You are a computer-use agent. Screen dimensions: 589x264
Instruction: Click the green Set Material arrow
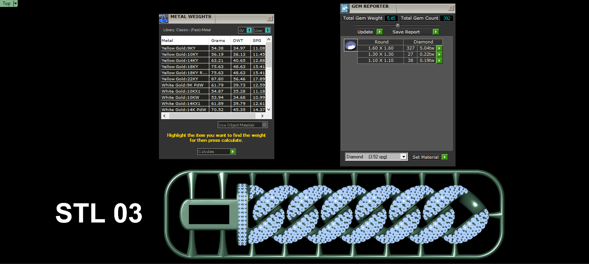tap(445, 157)
